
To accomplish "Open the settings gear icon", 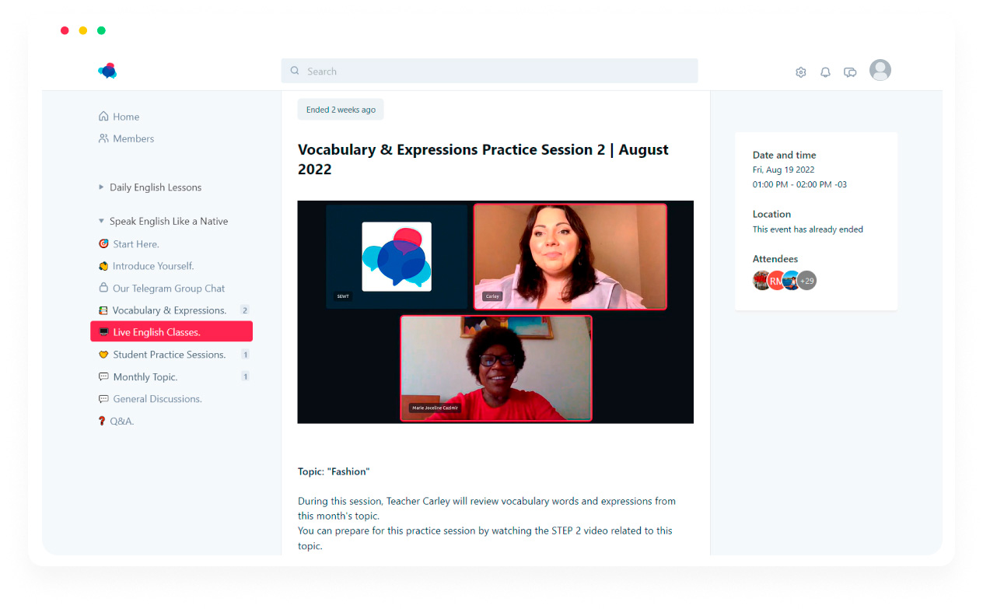I will click(800, 72).
